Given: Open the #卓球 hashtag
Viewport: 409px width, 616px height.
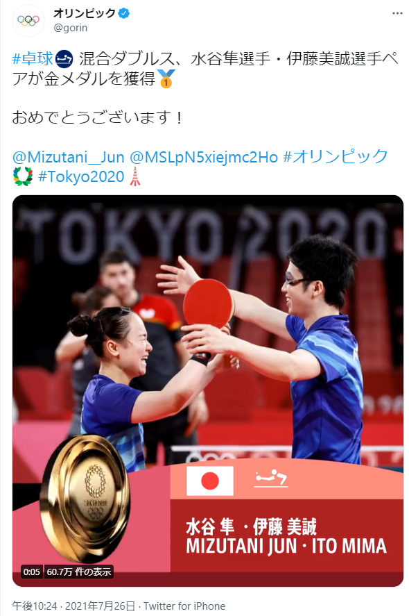Looking at the screenshot, I should (x=33, y=59).
